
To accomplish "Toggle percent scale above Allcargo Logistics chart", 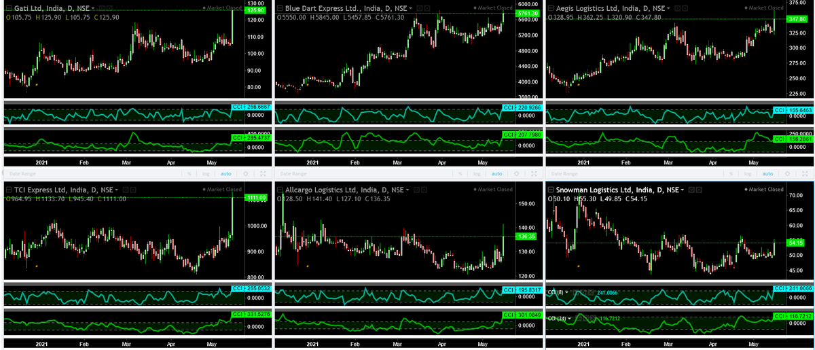I will point(460,174).
